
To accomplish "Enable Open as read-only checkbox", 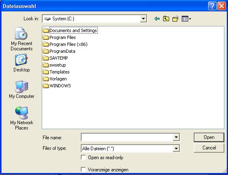I will point(83,158).
